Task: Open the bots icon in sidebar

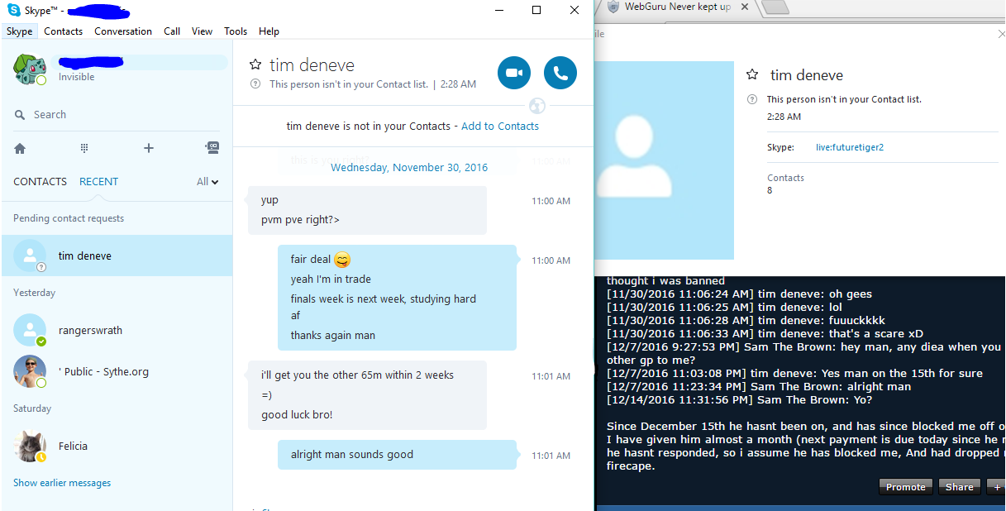Action: coord(212,148)
